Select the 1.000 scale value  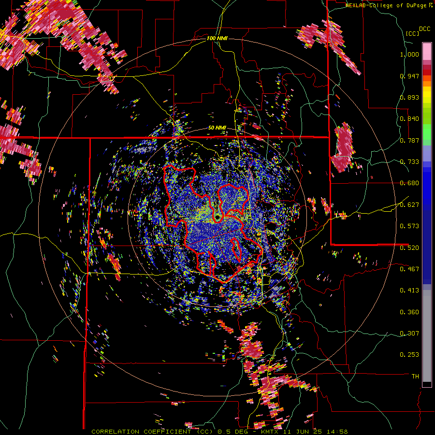pyautogui.click(x=409, y=54)
